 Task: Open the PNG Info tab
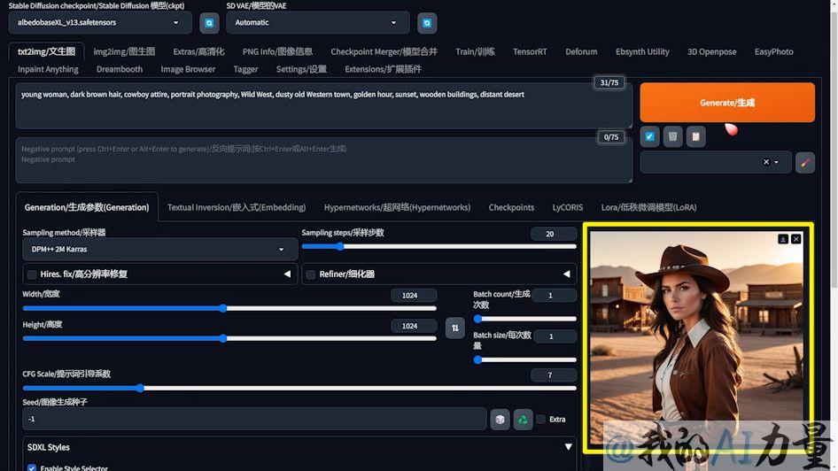click(x=277, y=52)
